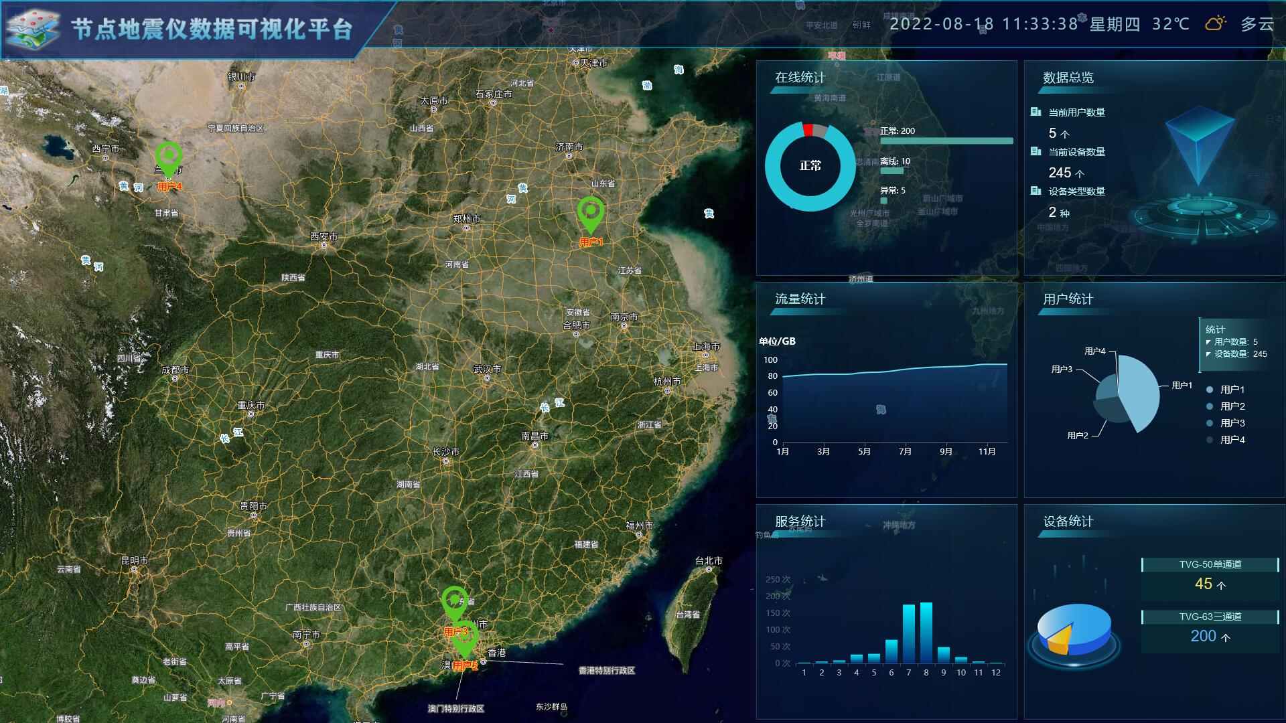Toggle 用户4 legend entry in 用户统计
Screen dimensions: 1286x723
(x=1226, y=440)
